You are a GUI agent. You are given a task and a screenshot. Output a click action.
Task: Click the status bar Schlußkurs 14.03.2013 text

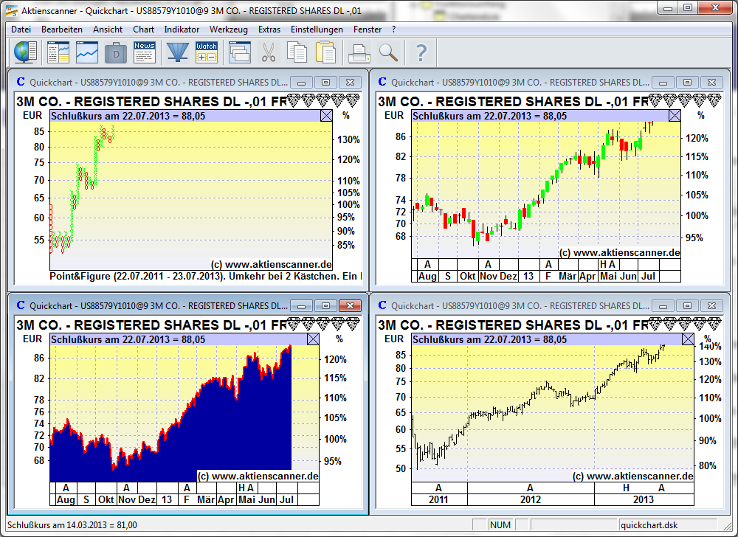point(72,524)
